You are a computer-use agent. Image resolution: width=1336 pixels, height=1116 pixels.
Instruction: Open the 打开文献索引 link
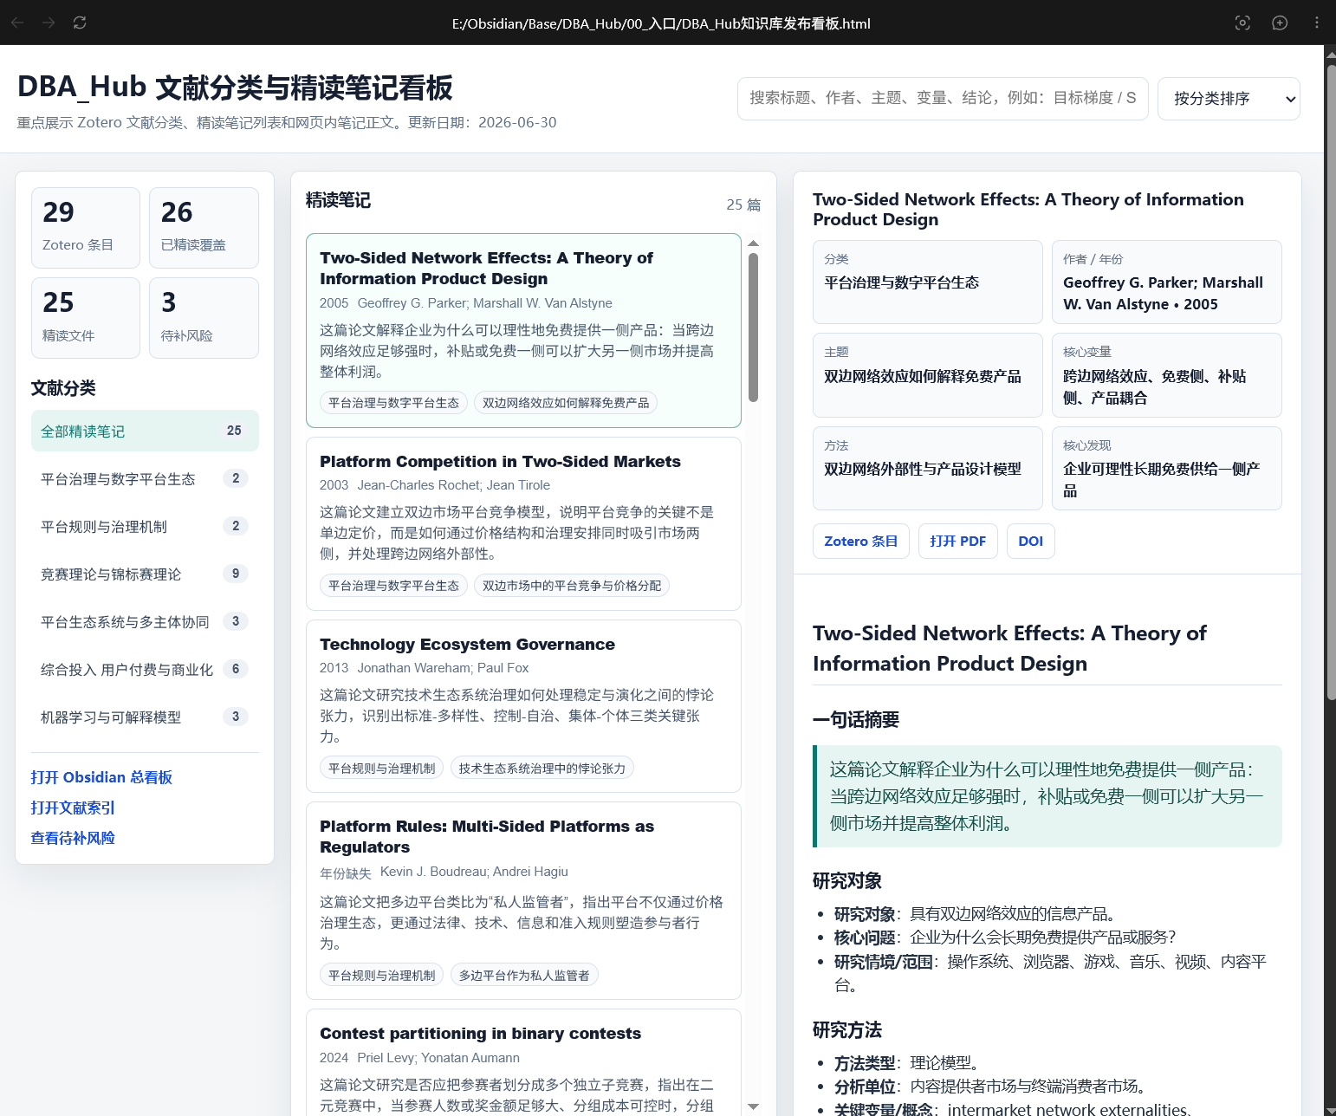point(73,808)
